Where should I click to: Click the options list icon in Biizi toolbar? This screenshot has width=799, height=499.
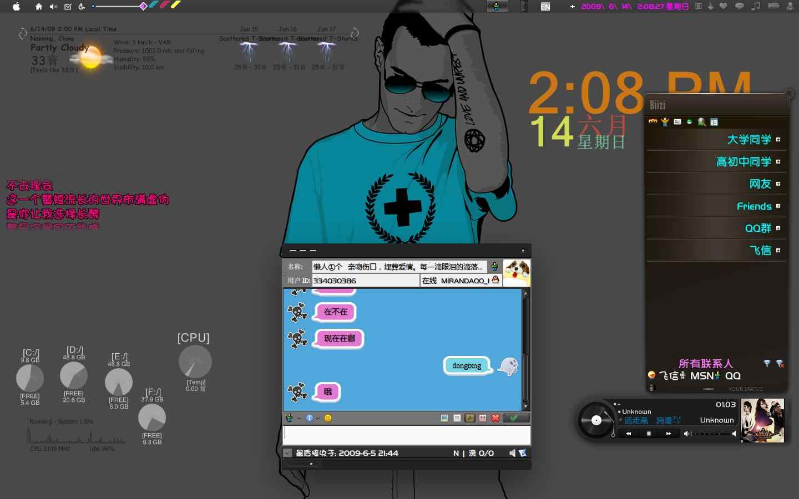[714, 121]
